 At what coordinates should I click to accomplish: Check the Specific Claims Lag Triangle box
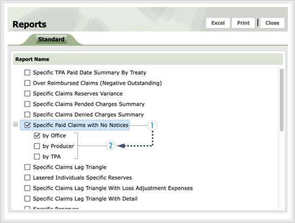coord(27,167)
